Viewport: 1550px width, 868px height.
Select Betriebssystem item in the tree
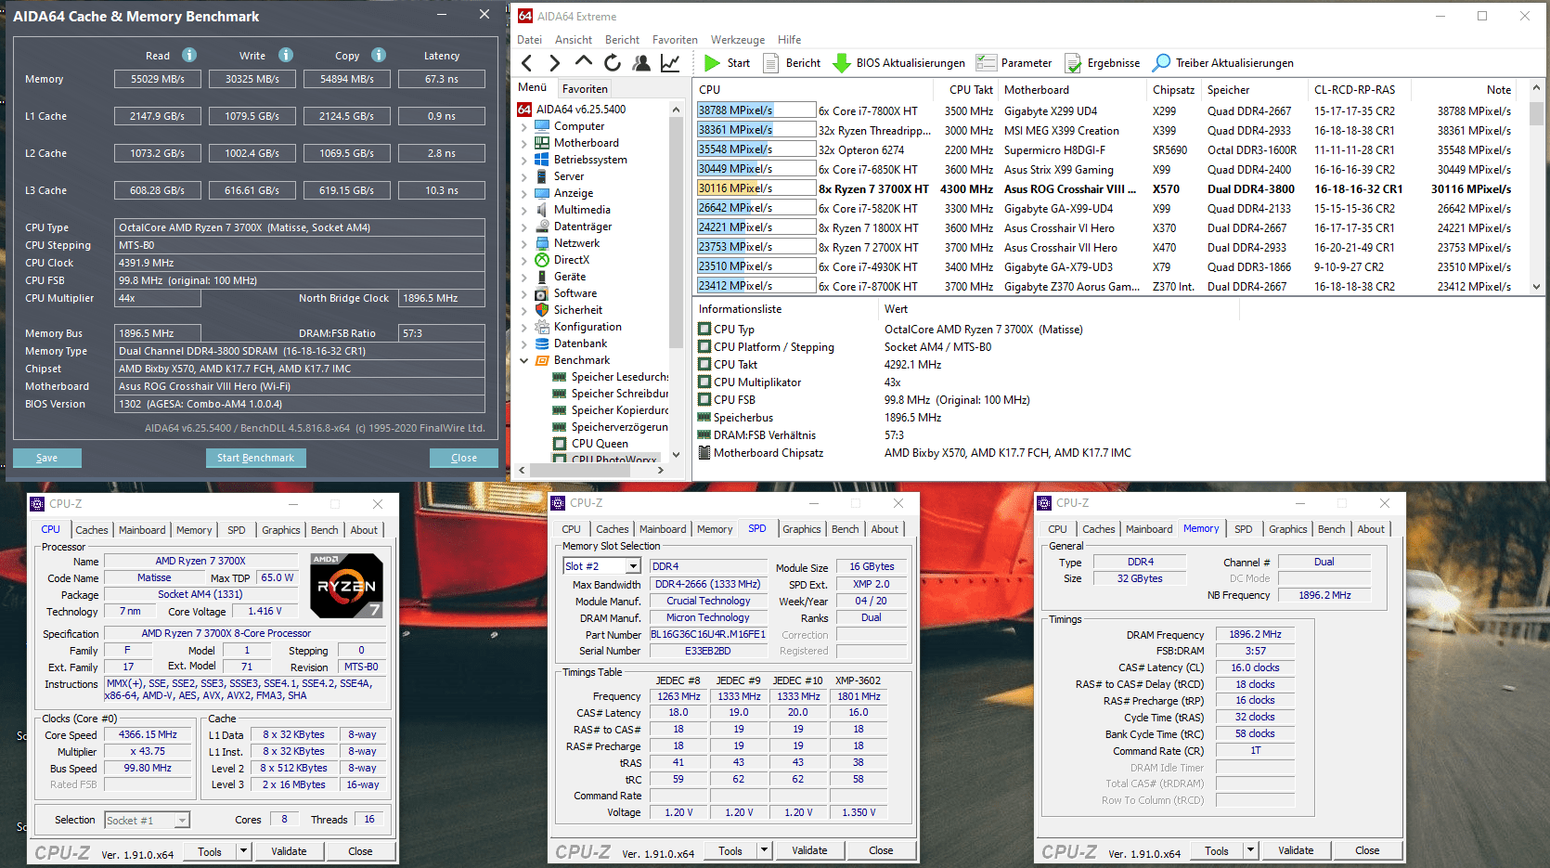[x=590, y=160]
